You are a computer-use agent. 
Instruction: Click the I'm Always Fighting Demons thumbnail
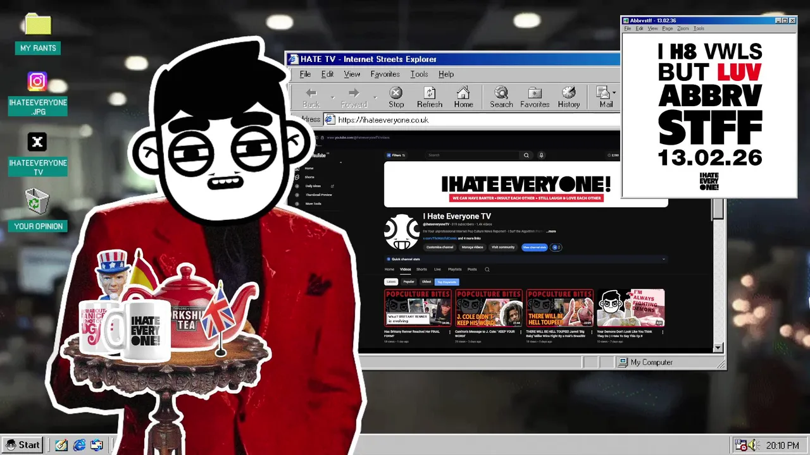pyautogui.click(x=631, y=308)
